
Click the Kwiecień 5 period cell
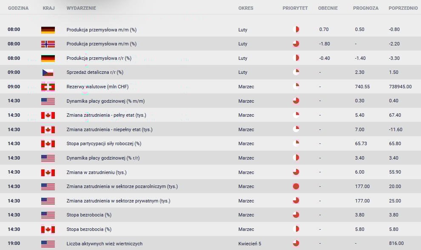point(250,244)
